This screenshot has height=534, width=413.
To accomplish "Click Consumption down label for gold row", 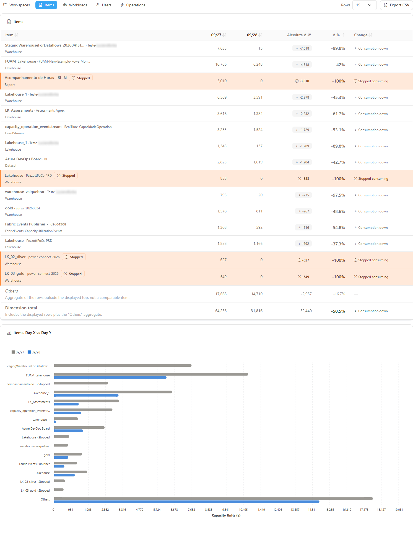I will point(373,211).
